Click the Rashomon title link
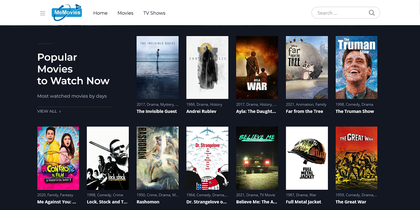Viewport: 420px width, 210px height. click(x=148, y=202)
